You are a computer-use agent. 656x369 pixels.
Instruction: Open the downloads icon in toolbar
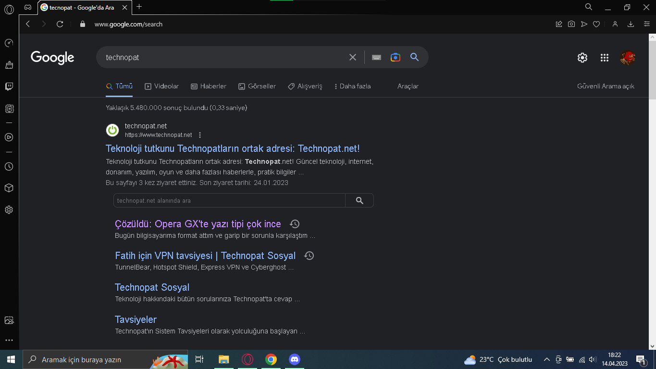[x=631, y=24]
